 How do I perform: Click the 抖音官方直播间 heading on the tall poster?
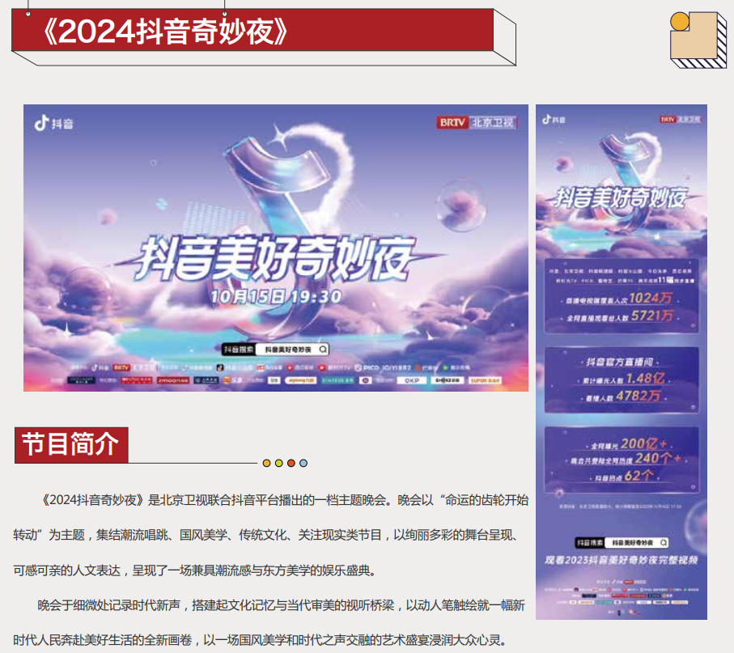tap(619, 362)
